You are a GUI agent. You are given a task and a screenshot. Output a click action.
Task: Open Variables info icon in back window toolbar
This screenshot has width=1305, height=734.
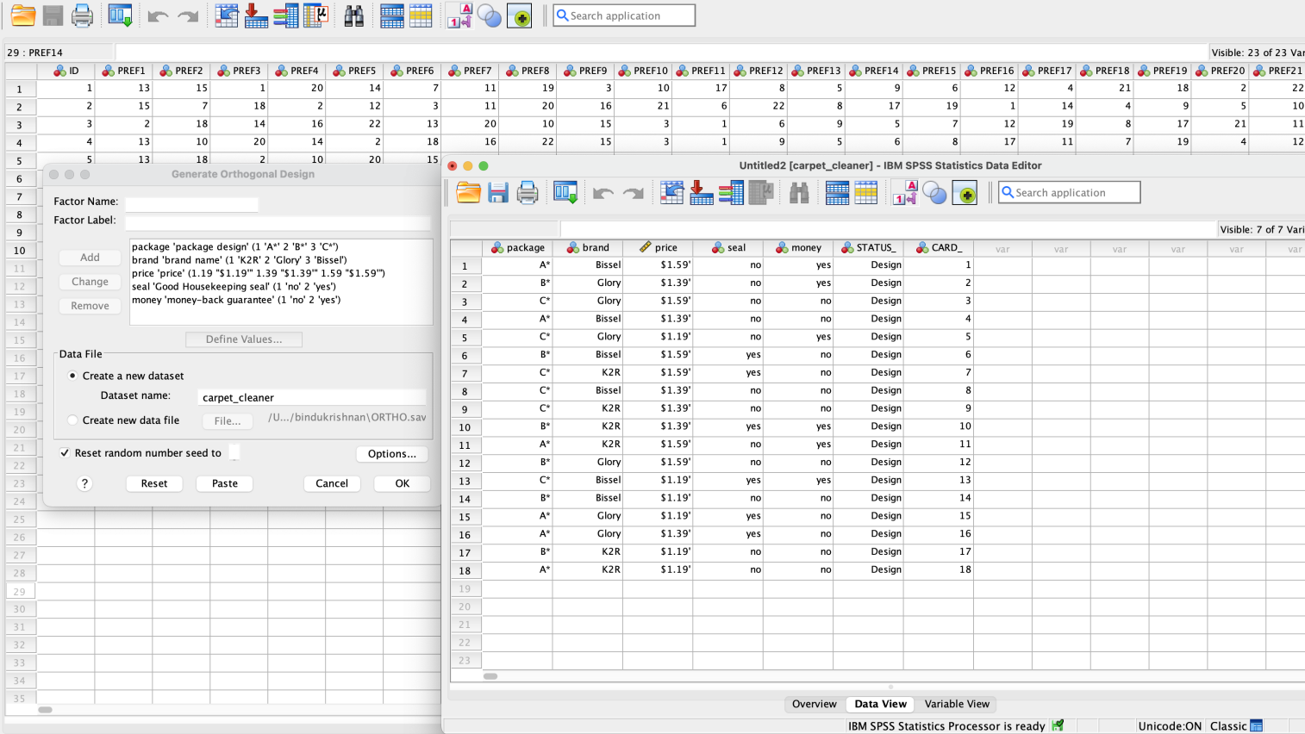(x=285, y=16)
